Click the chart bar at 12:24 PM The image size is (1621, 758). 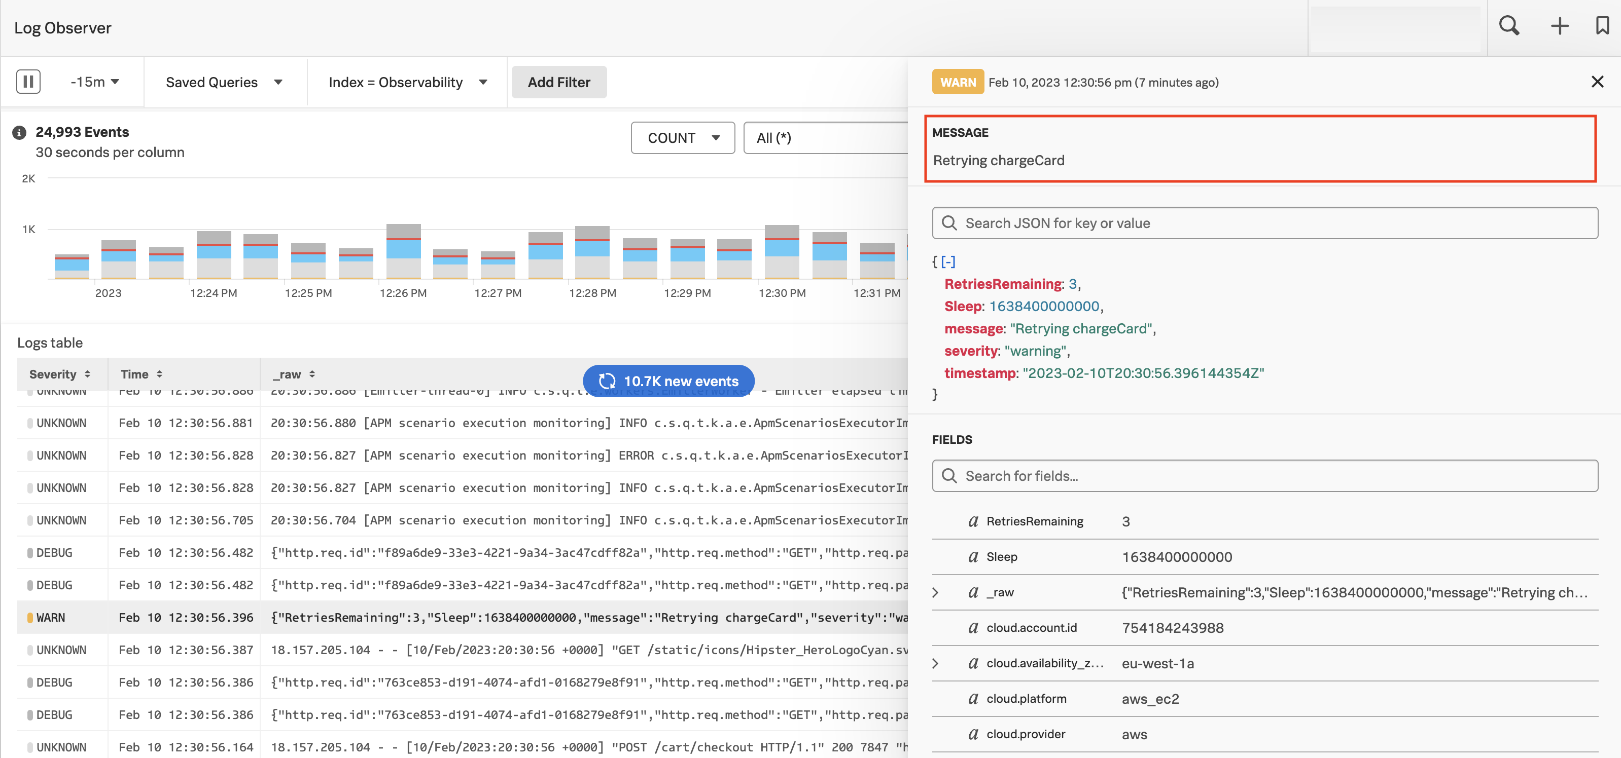(214, 254)
